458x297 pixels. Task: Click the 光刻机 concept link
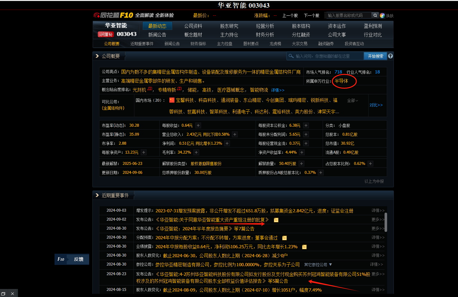pos(140,90)
